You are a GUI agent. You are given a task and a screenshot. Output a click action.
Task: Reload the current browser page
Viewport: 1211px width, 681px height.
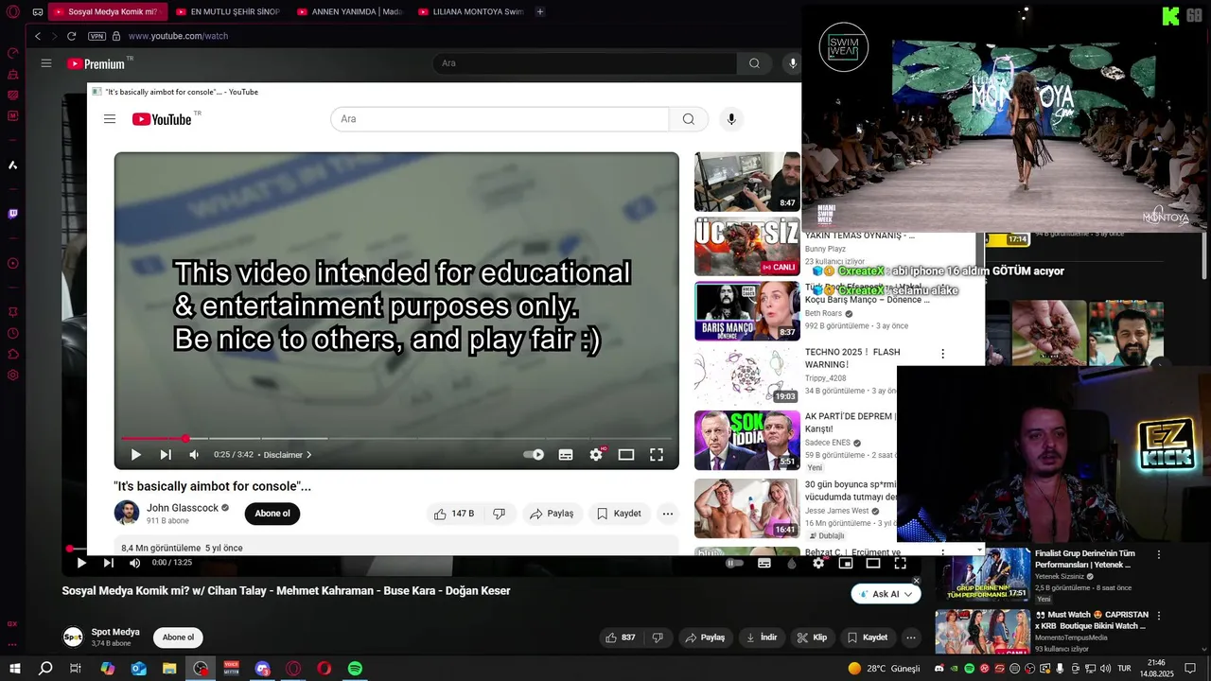71,36
